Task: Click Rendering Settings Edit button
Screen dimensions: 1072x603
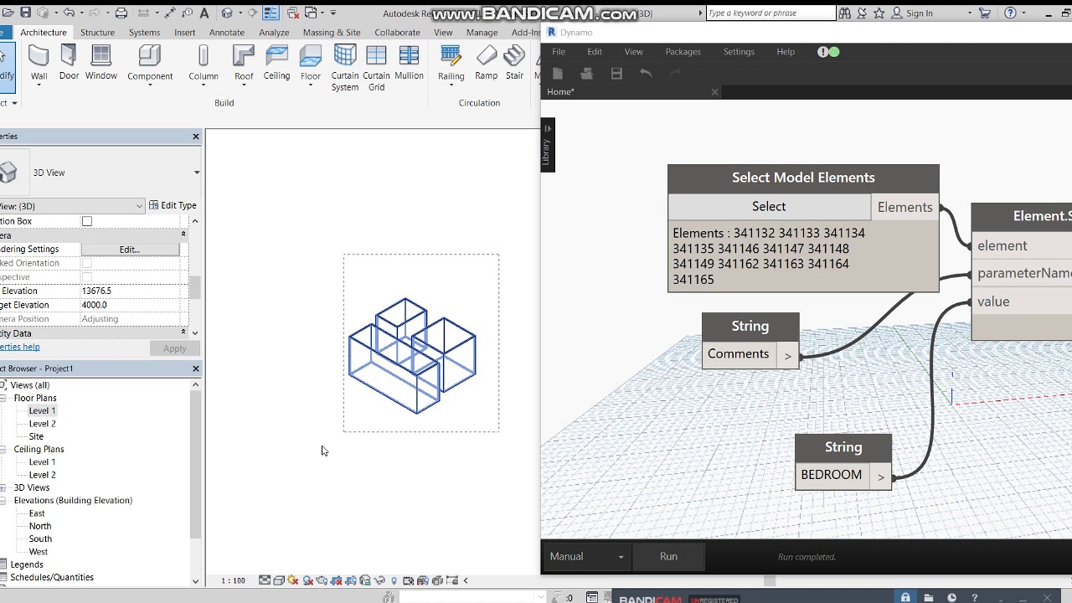Action: click(x=130, y=250)
